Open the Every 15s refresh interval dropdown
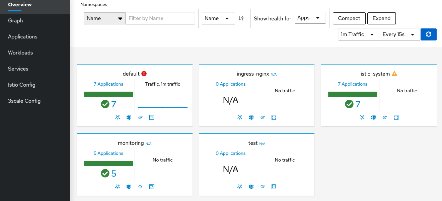The width and height of the screenshot is (442, 201). (400, 34)
